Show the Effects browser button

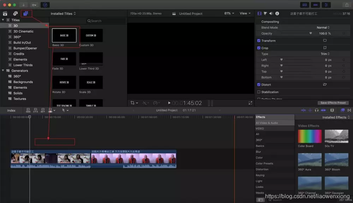click(342, 110)
